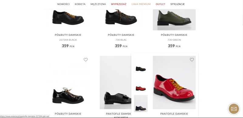Image resolution: width=243 pixels, height=118 pixels.
Task: Open the MĘŻCZYZNA menu
Action: point(98,4)
